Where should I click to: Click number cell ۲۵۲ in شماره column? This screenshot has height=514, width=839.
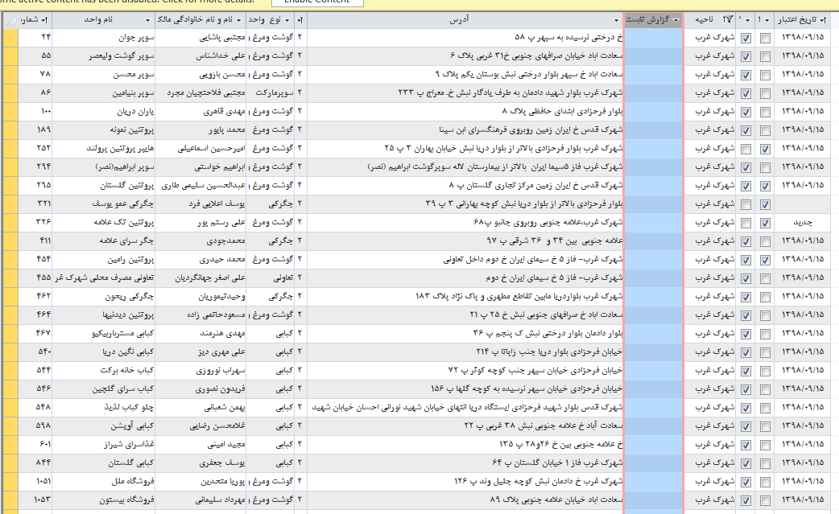coord(35,149)
